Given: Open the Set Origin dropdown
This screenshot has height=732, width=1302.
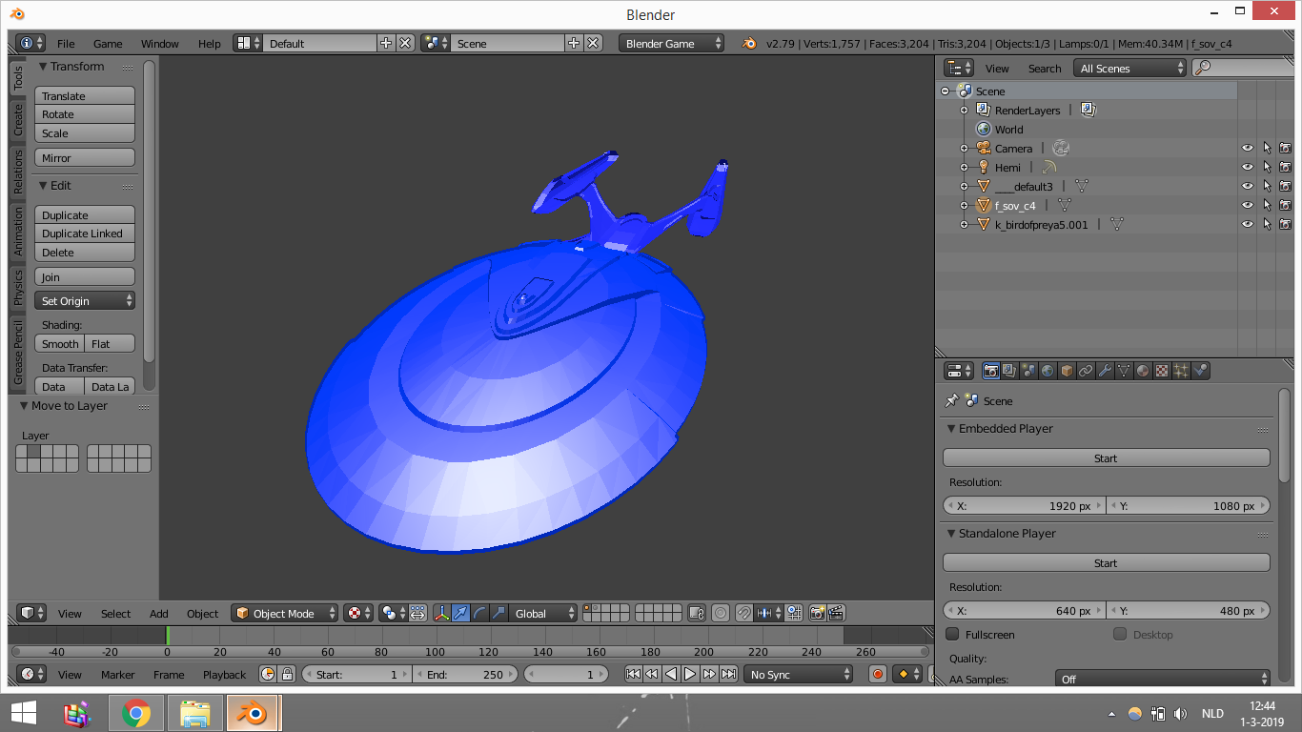Looking at the screenshot, I should coord(85,300).
